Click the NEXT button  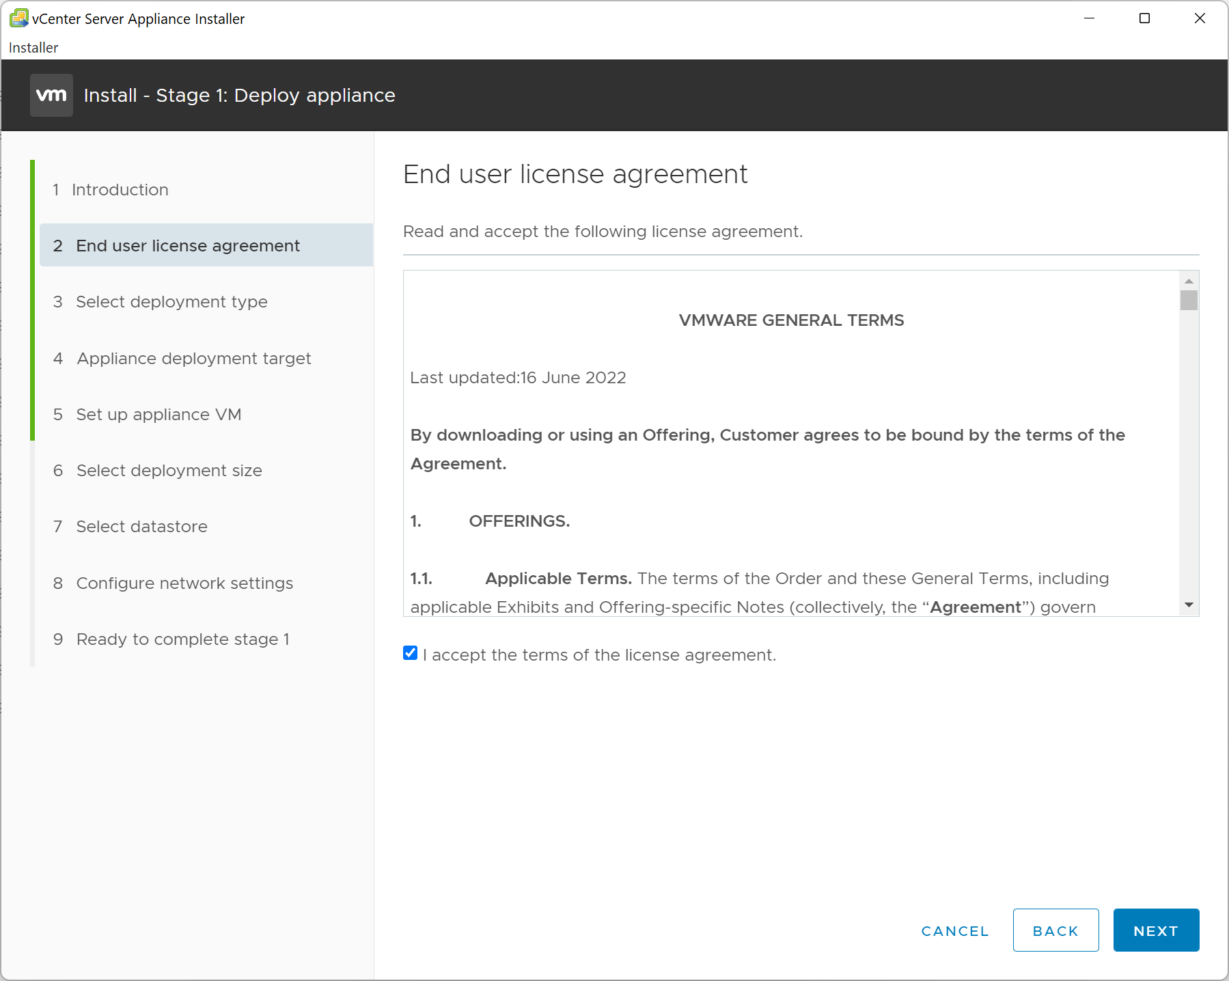point(1156,930)
